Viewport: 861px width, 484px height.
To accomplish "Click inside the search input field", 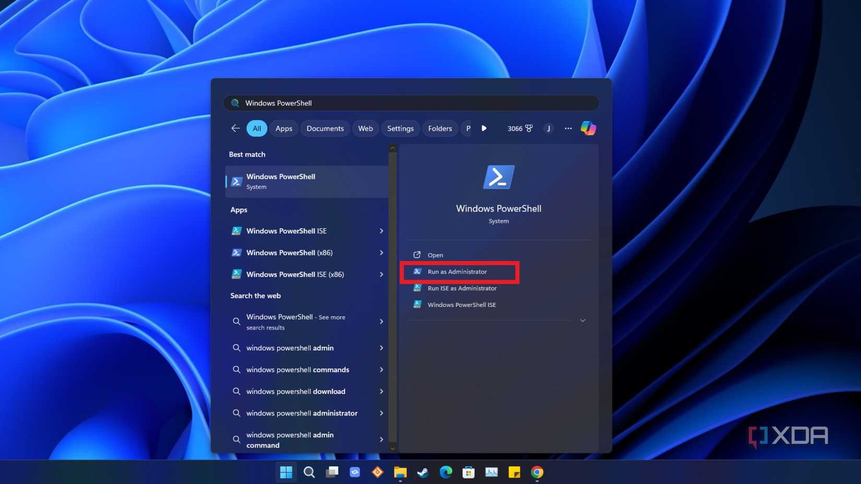I will 365,103.
